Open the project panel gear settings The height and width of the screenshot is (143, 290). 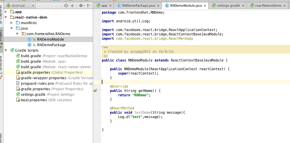81,6
